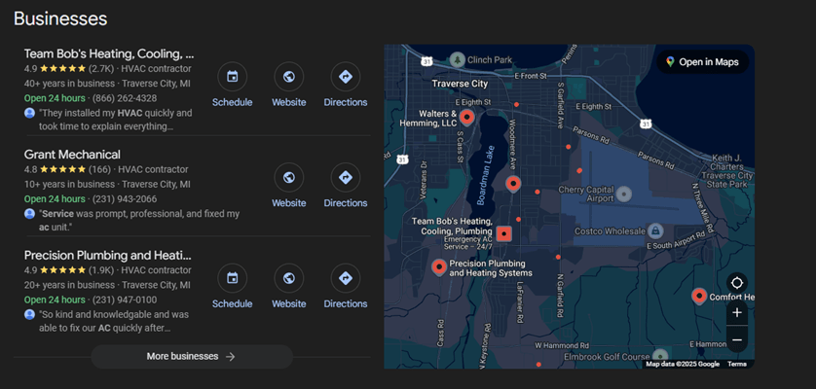Screen dimensions: 816x389
Task: Click phone number (231) 943-2066
Action: 125,199
